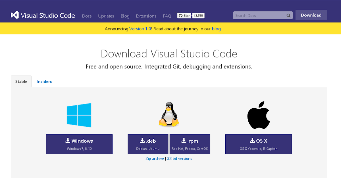The height and width of the screenshot is (179, 341).
Task: Follow the Version 1.0 announcement link
Action: (140, 29)
